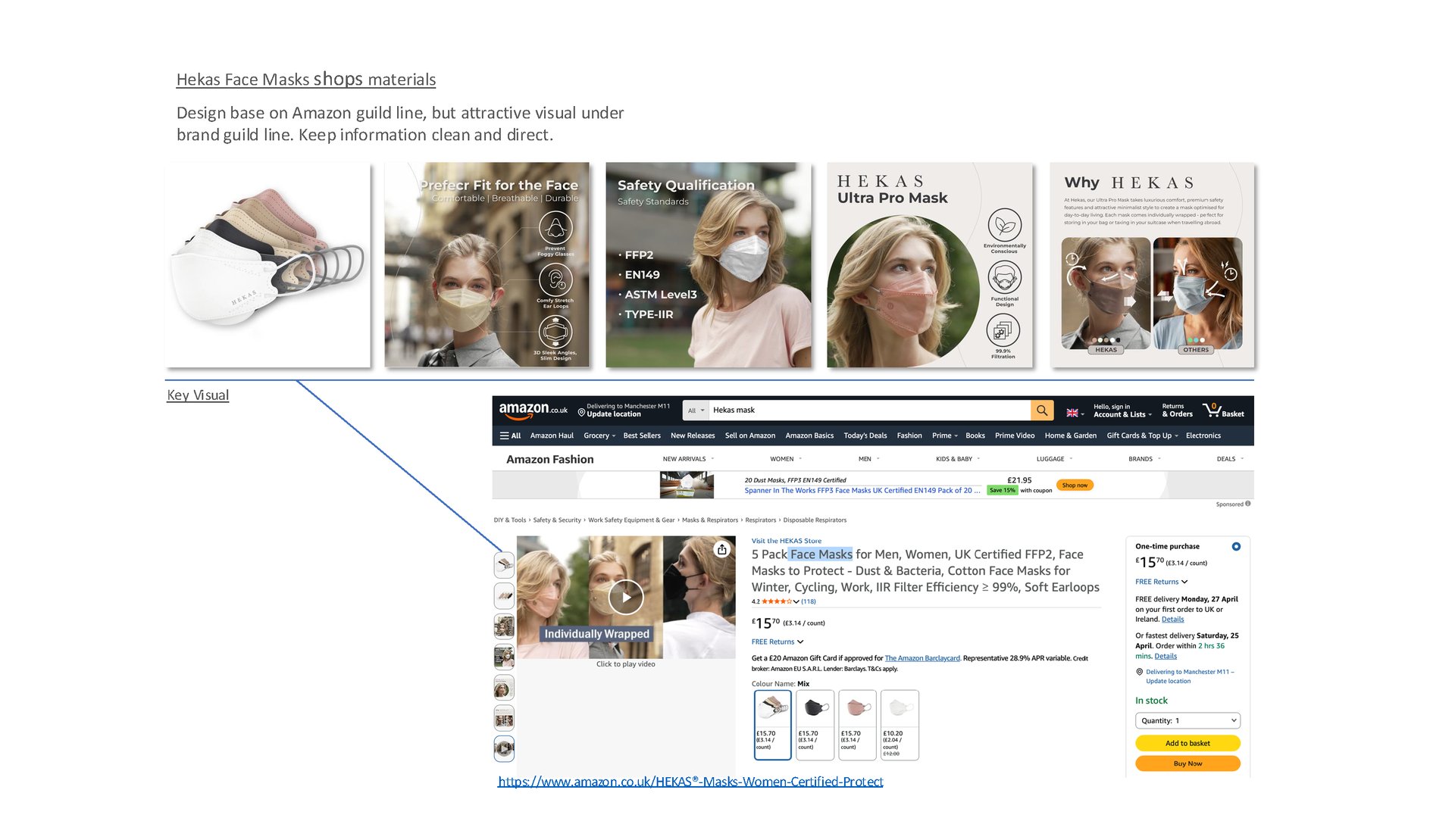
Task: Click Visit the HEKAS Store link
Action: 786,541
